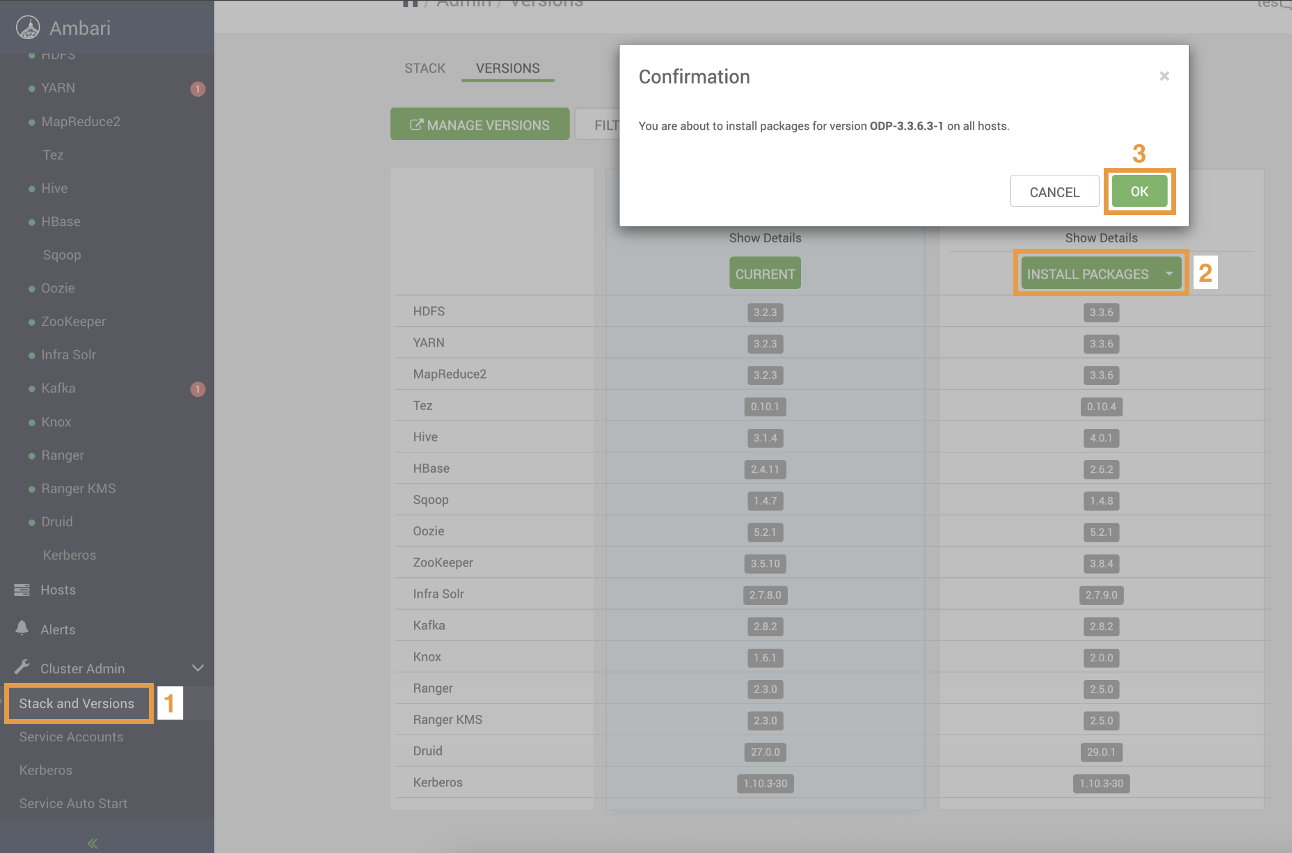
Task: Click the external link icon on Manage Versions
Action: pos(416,124)
